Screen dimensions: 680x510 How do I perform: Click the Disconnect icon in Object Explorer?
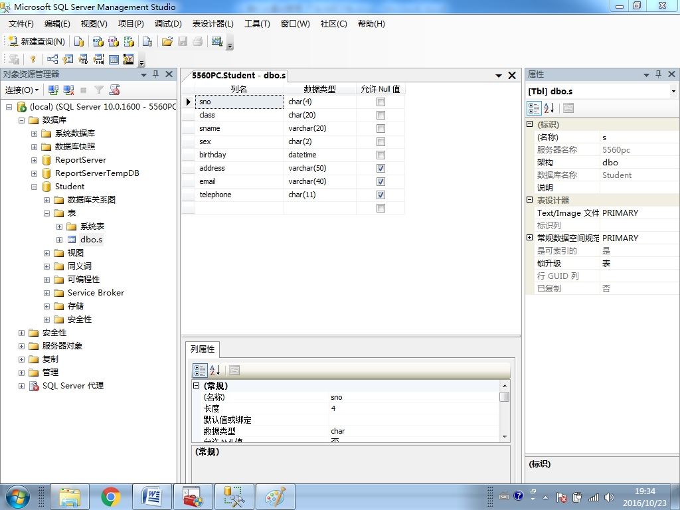pyautogui.click(x=68, y=90)
